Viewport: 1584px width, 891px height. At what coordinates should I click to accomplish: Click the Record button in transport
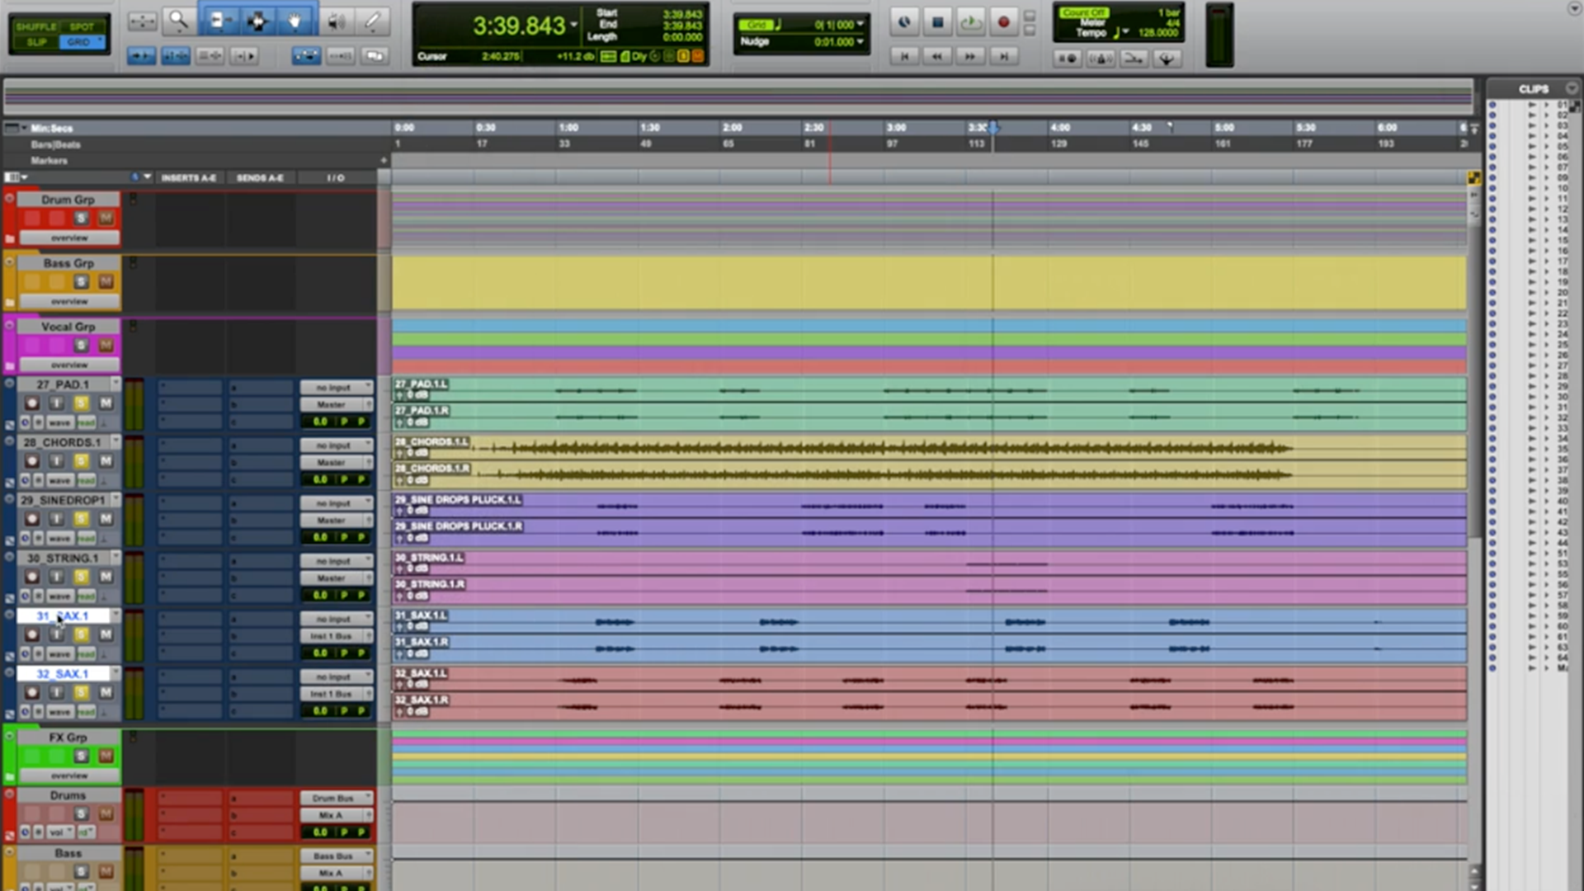(x=1003, y=22)
